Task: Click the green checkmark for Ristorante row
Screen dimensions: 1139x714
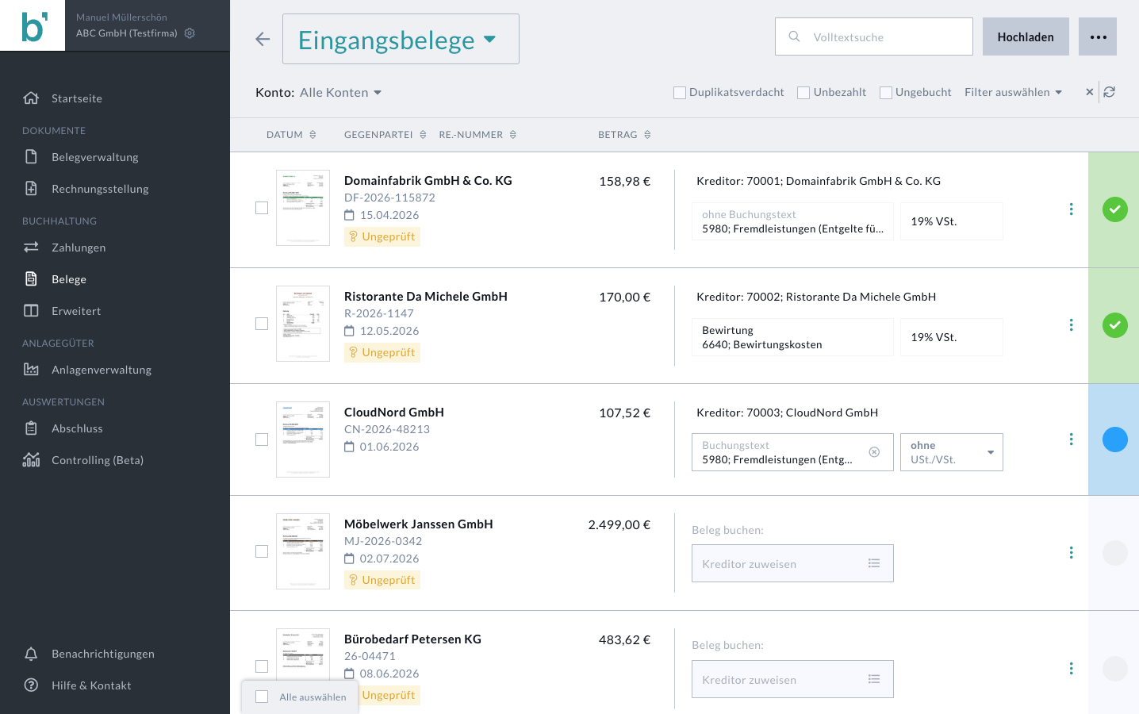Action: click(x=1115, y=325)
